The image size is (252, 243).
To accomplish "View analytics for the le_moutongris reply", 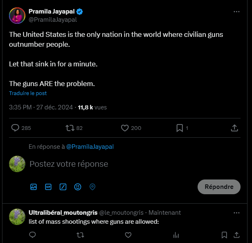I will (x=176, y=235).
